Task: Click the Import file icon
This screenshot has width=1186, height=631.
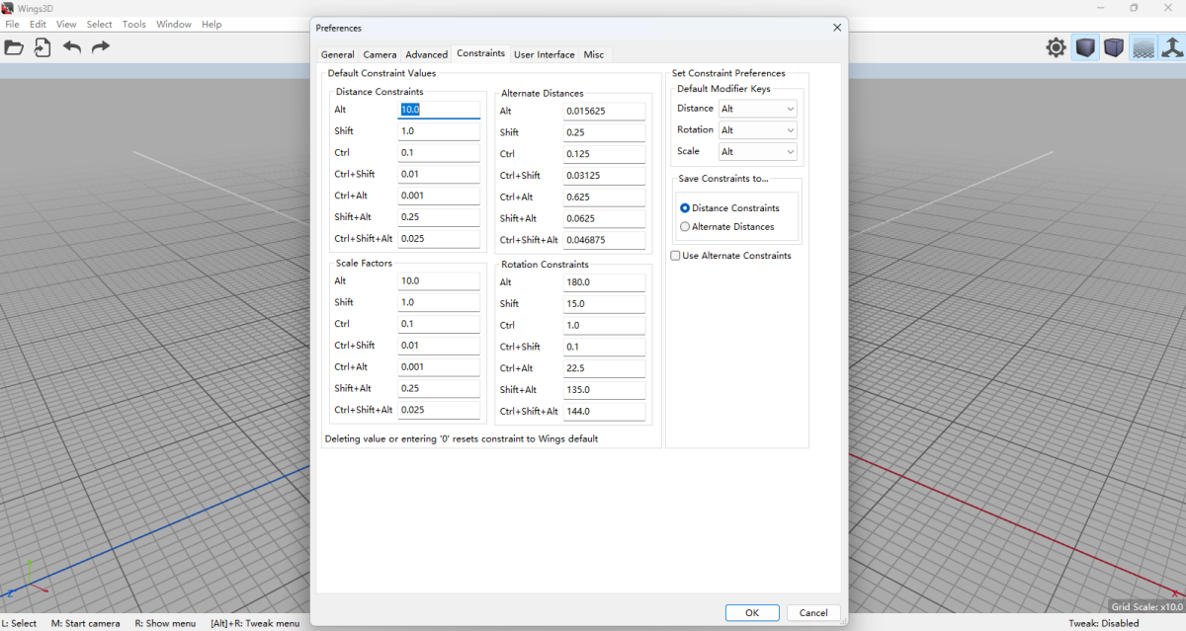Action: click(x=42, y=47)
